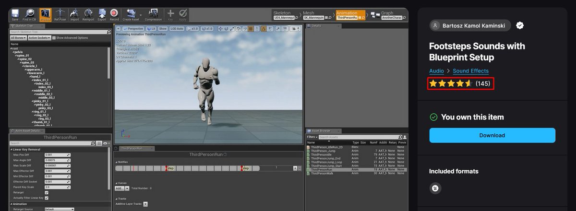Click the seller avatar icon
Viewport: 576px width, 211px height.
coord(435,25)
